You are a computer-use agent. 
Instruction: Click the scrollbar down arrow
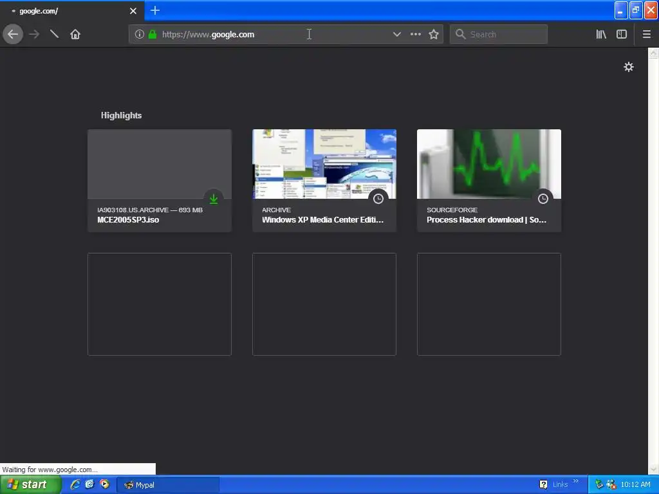point(653,469)
